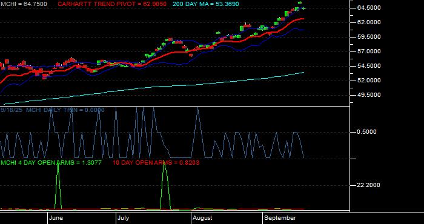Click the 200 DAY MA = 53.3690 label
This screenshot has width=424, height=224.
click(206, 4)
